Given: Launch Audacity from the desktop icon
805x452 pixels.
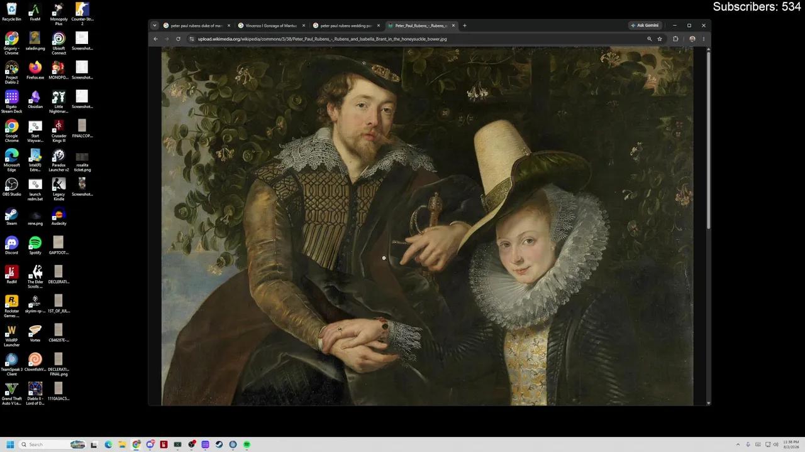Looking at the screenshot, I should (58, 216).
